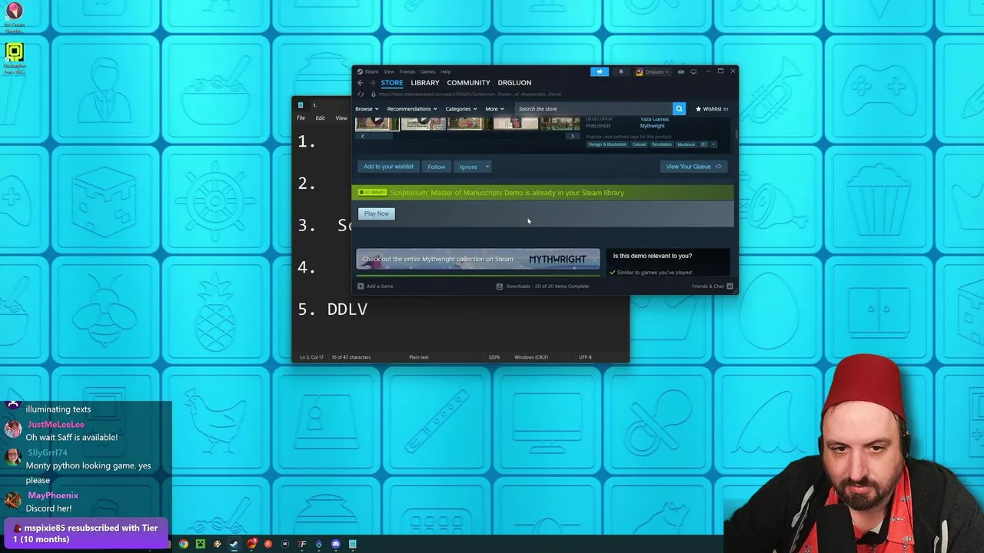The width and height of the screenshot is (984, 553).
Task: Open the Friends menu in Steam
Action: [407, 71]
